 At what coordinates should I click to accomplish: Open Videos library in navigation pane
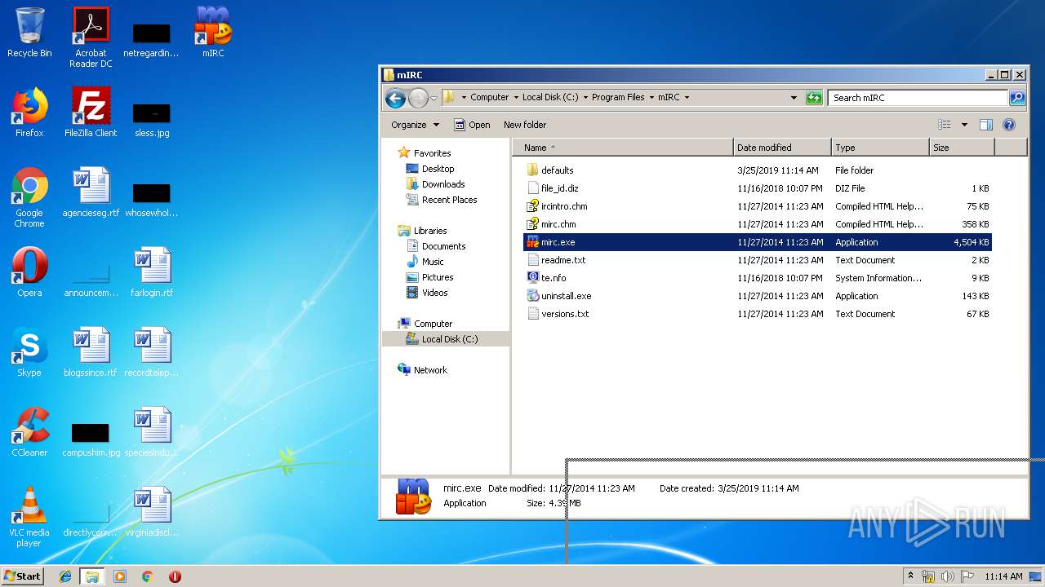click(x=434, y=293)
